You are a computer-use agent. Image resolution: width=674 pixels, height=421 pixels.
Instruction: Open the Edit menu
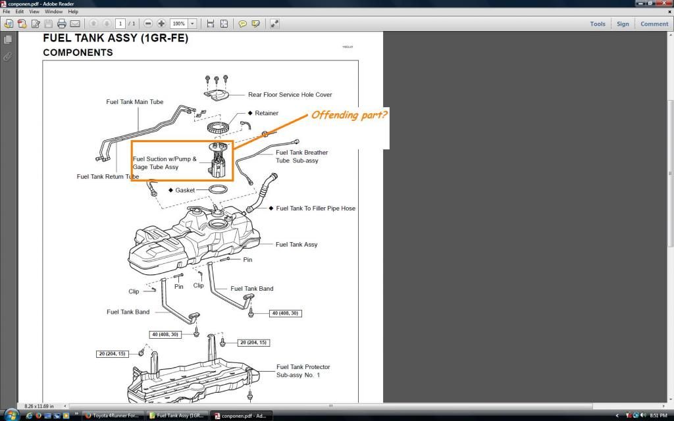[x=20, y=11]
